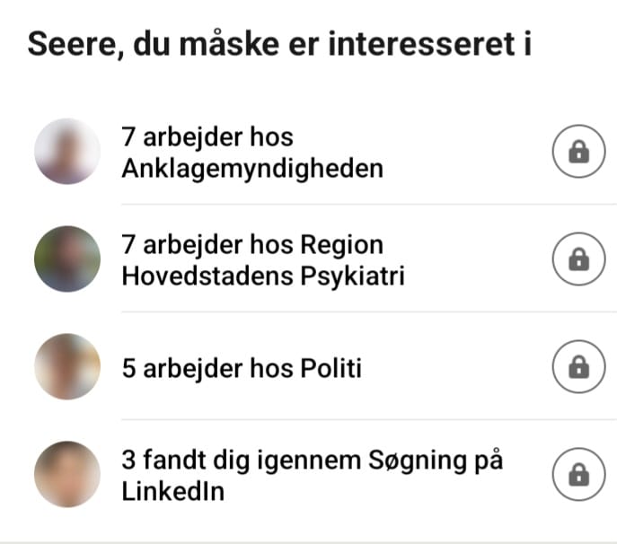Unlock viewers from Region Hovedstadens Psykiatri
The height and width of the screenshot is (544, 617).
578,259
